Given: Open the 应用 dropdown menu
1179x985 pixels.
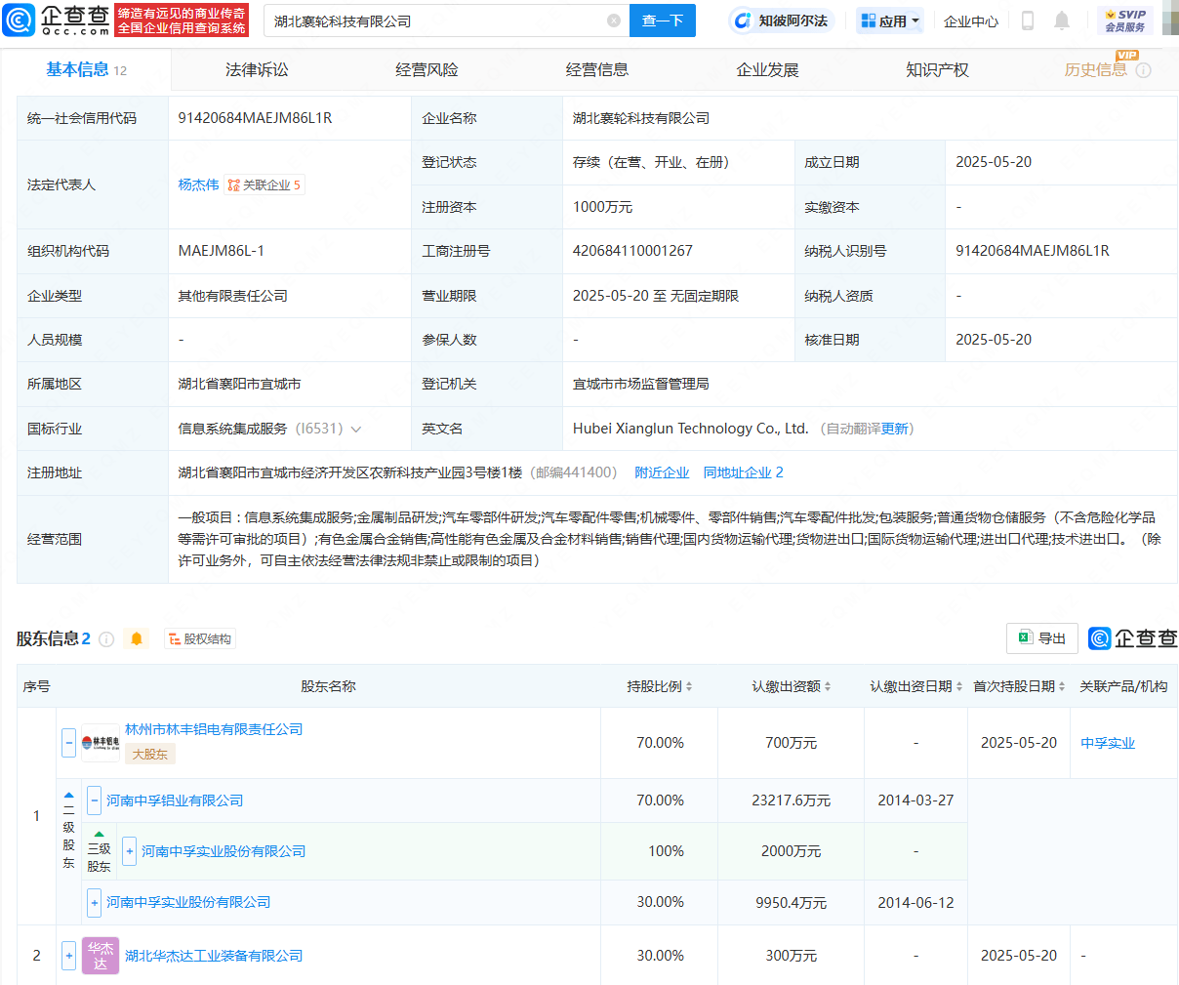Looking at the screenshot, I should [x=890, y=21].
